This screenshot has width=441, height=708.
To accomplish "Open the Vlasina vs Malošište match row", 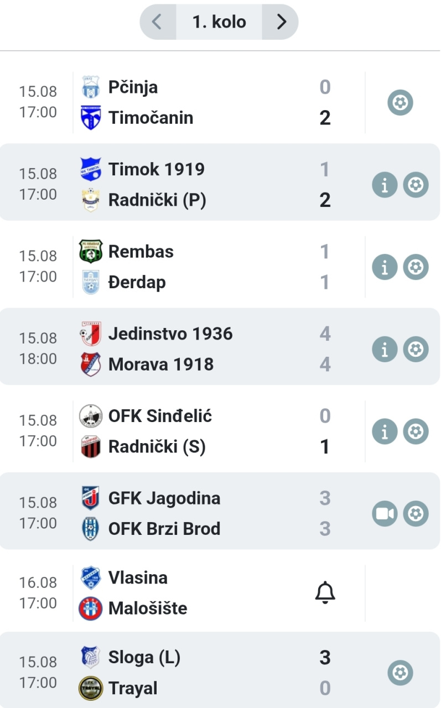I will click(x=220, y=593).
